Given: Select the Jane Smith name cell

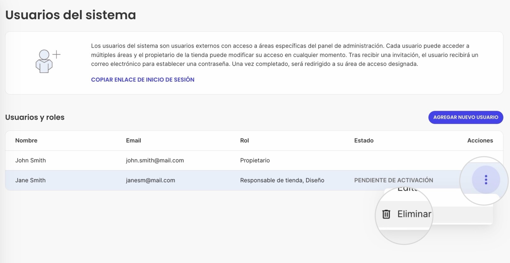Looking at the screenshot, I should (30, 180).
